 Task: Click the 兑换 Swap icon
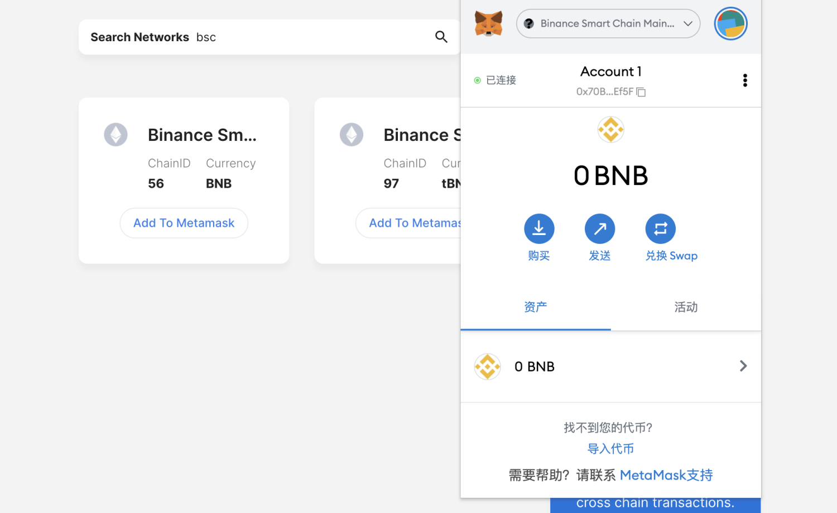tap(661, 229)
